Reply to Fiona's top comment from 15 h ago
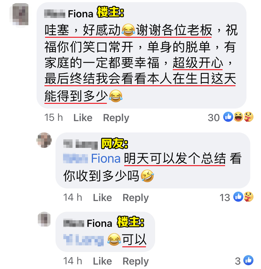Image resolution: width=261 pixels, height=269 pixels. point(116,118)
